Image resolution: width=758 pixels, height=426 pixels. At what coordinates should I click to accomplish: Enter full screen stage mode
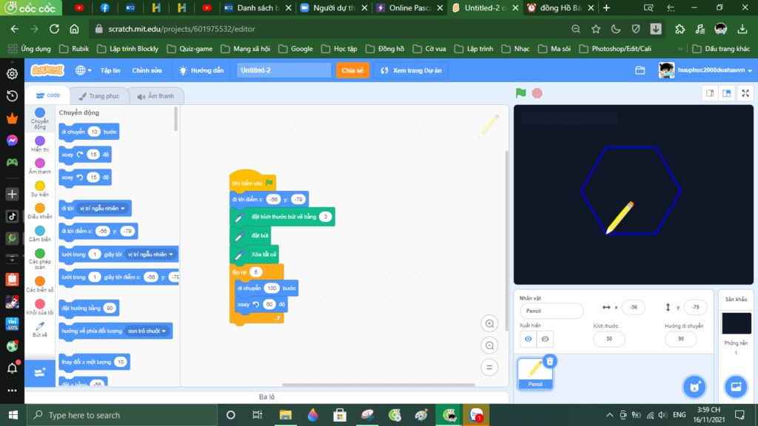tap(745, 93)
